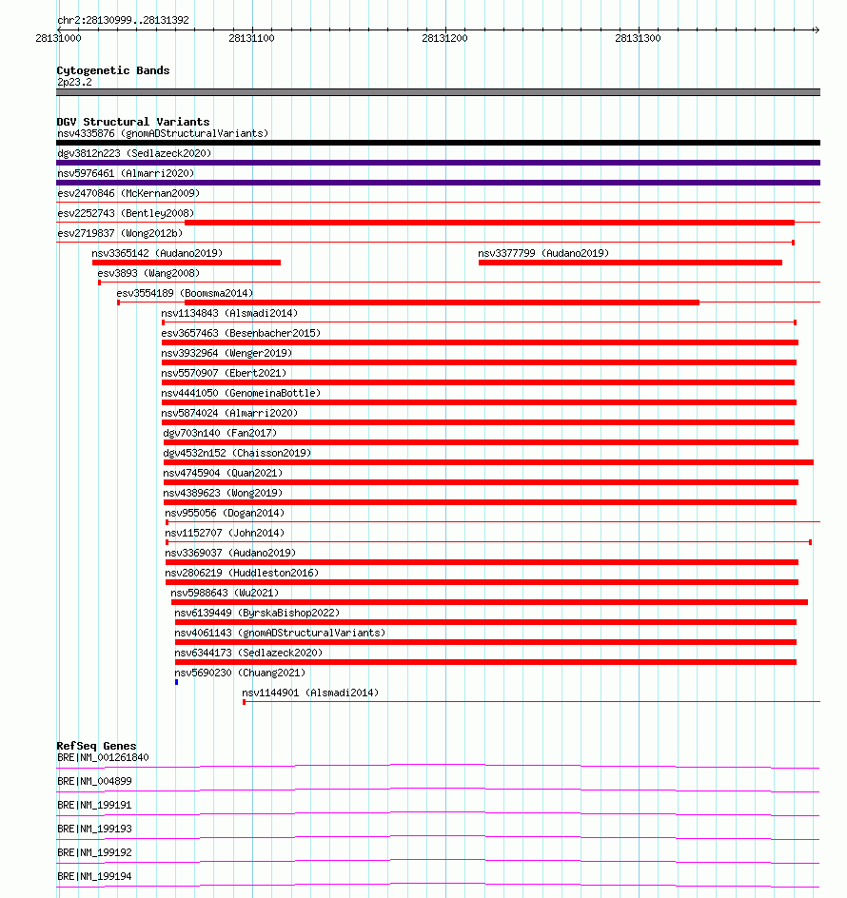Image resolution: width=847 pixels, height=898 pixels.
Task: Click the BRE|NM_004899 transcript label
Action: point(94,781)
